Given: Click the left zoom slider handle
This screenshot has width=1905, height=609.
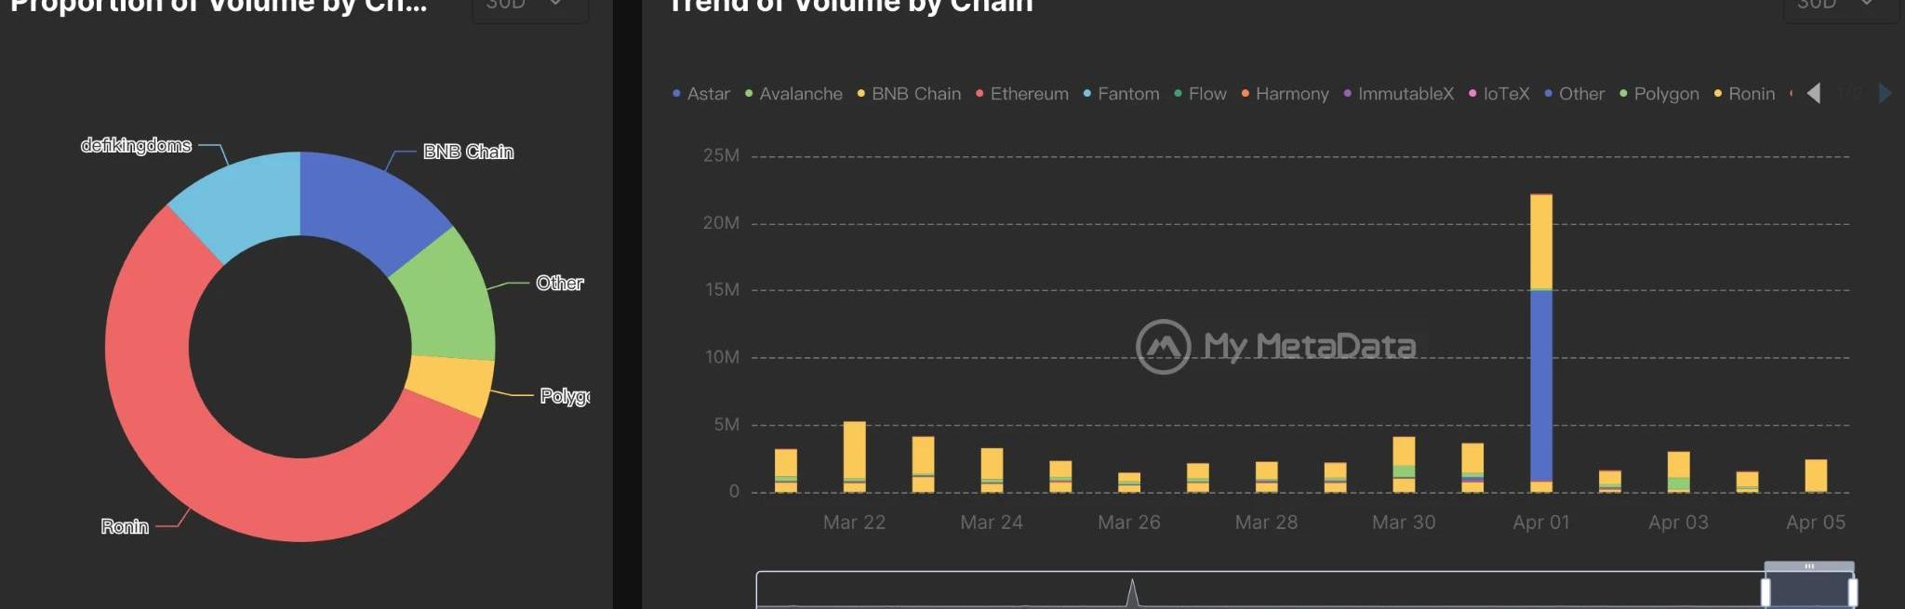Looking at the screenshot, I should [1765, 591].
